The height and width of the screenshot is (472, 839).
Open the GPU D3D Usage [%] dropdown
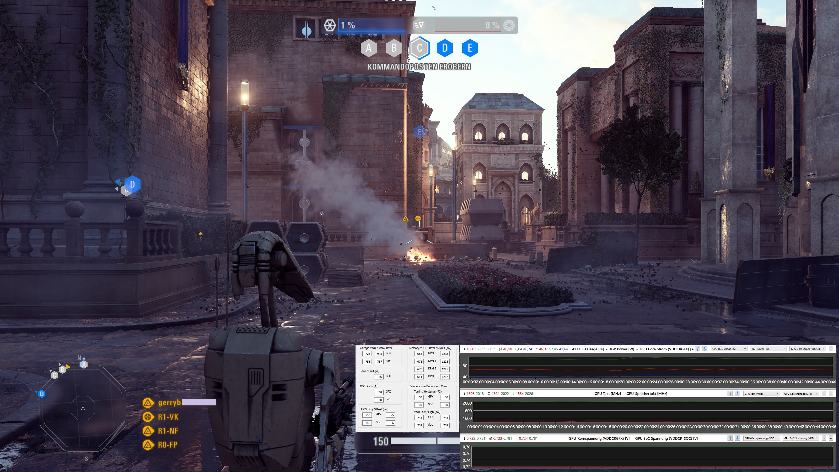click(x=729, y=349)
